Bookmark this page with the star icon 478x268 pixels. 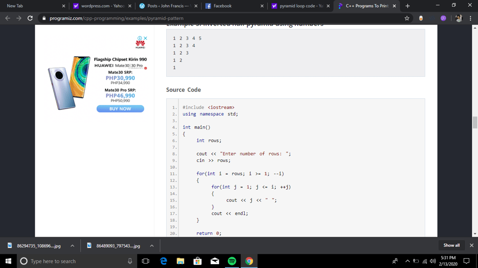pos(406,18)
